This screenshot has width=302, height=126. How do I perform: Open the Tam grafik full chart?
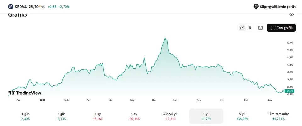tap(281, 28)
